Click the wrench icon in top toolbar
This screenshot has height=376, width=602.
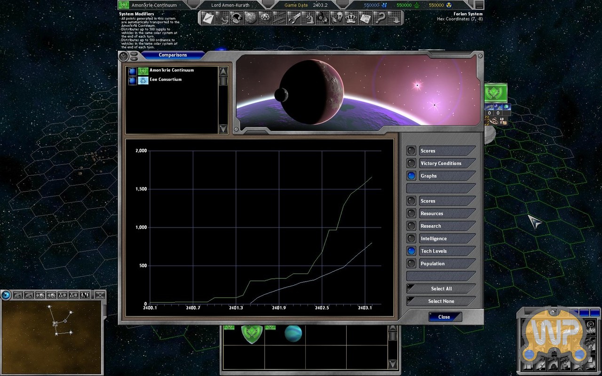pos(294,18)
